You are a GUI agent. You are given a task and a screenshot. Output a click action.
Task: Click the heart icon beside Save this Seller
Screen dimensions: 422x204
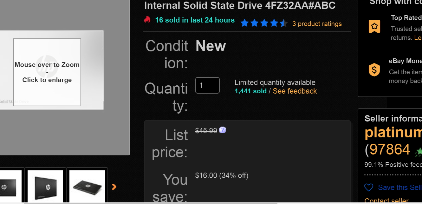[x=369, y=188]
